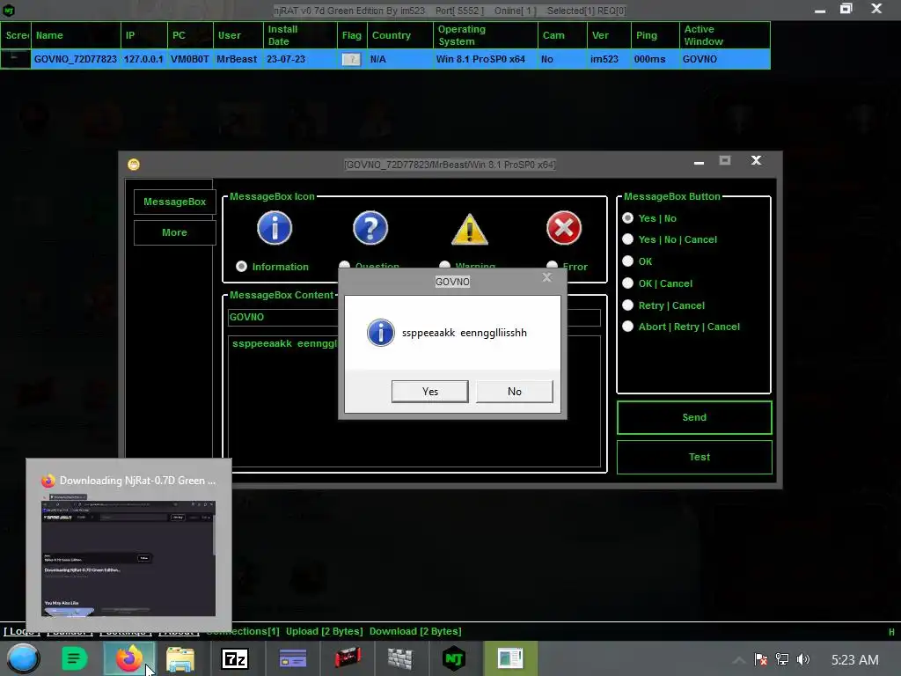Screen dimensions: 901x676
Task: Select the Error radio button
Action: click(x=553, y=265)
